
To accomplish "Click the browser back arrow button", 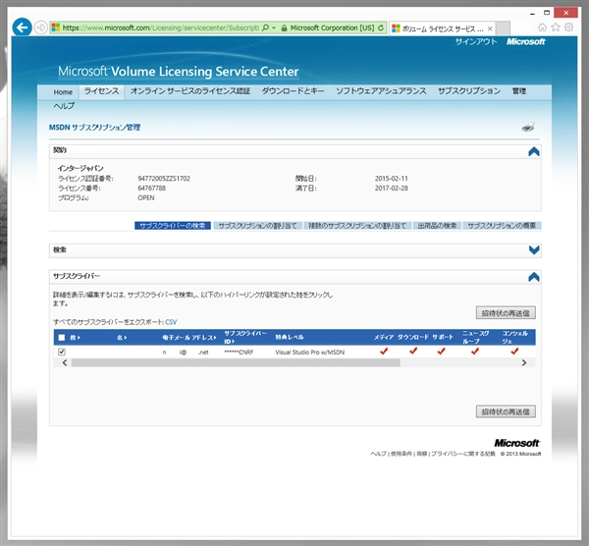I will click(x=22, y=27).
